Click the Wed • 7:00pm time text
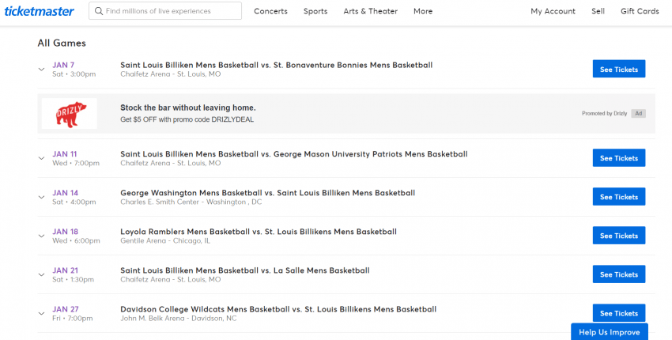The image size is (672, 340). 76,164
